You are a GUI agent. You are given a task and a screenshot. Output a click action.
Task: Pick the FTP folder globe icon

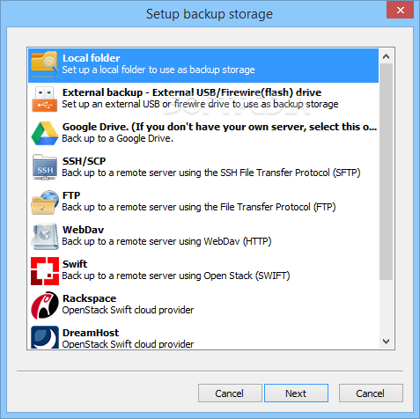coord(45,202)
